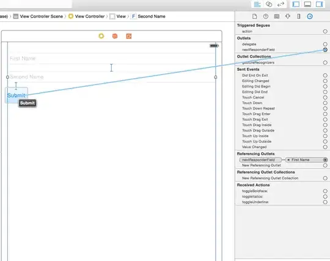This screenshot has height=261, width=330.
Task: Toggle the Utilities panel
Action: coord(319,4)
